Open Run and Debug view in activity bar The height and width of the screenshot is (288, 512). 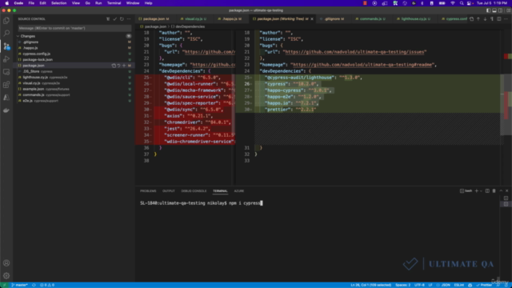[6, 59]
